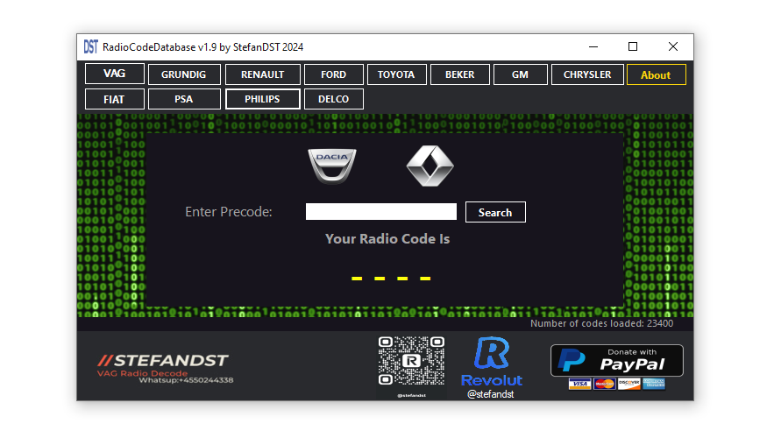Click the Discover card icon
Screen dimensions: 774x445
pos(628,384)
